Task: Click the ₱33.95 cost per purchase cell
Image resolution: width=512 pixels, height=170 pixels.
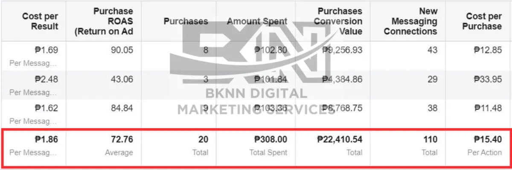Action: (x=488, y=79)
